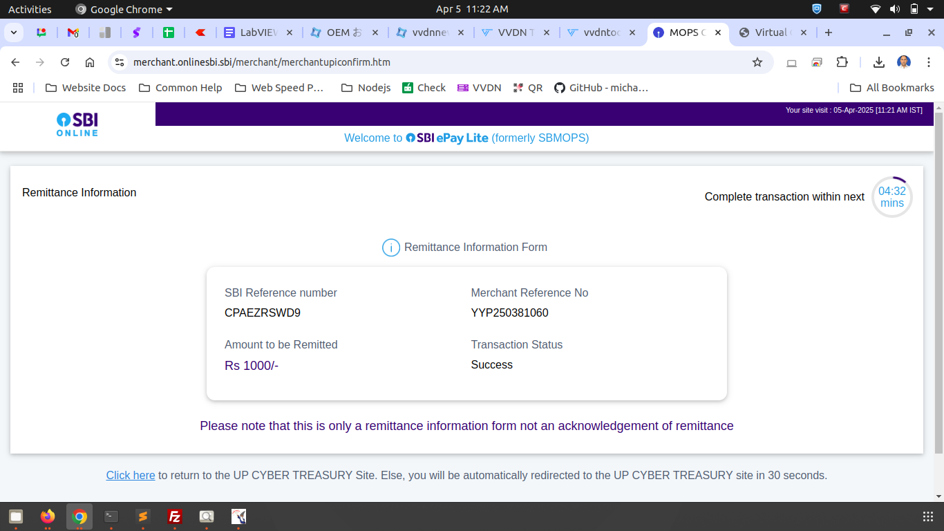Viewport: 944px width, 531px height.
Task: Go to the Chrome home page
Action: point(90,62)
